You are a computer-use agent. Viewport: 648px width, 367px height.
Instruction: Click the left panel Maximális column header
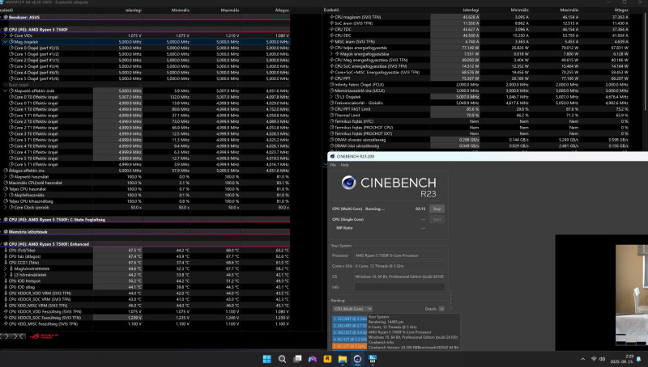point(230,10)
